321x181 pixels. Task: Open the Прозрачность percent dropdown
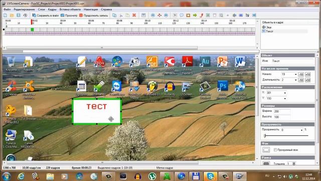[301, 130]
